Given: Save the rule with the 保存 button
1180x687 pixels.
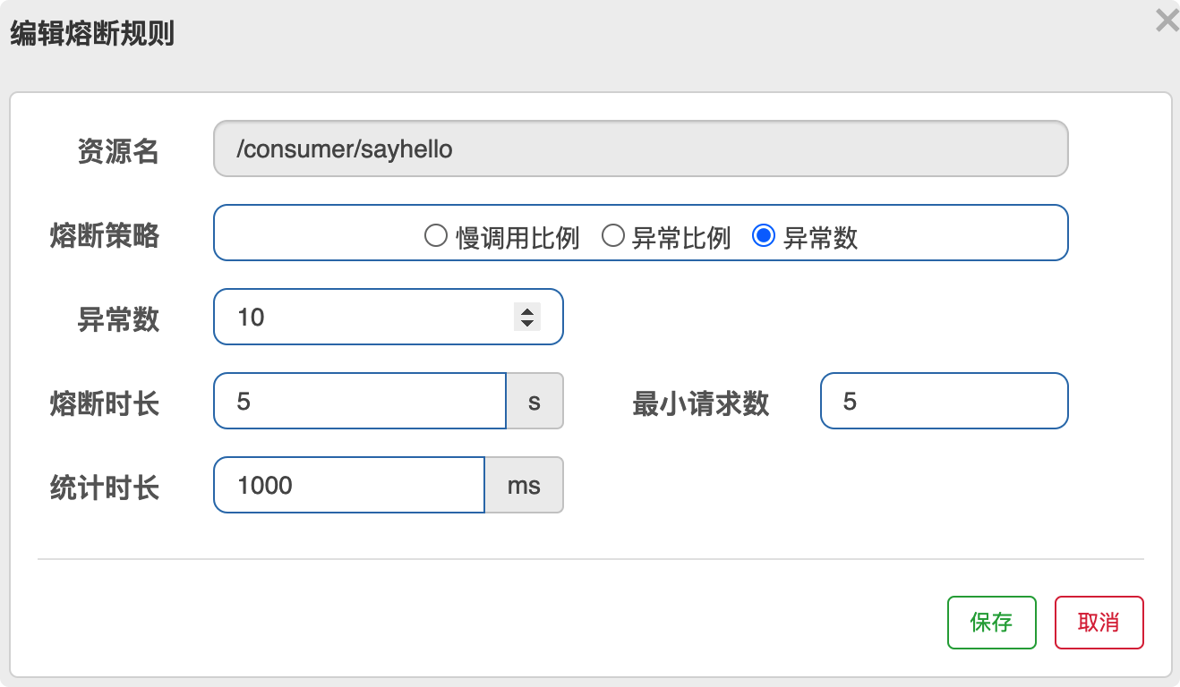Looking at the screenshot, I should click(991, 623).
